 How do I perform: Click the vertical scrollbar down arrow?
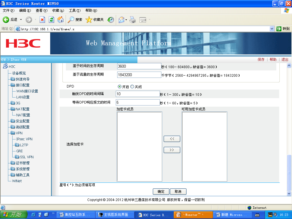[289, 193]
